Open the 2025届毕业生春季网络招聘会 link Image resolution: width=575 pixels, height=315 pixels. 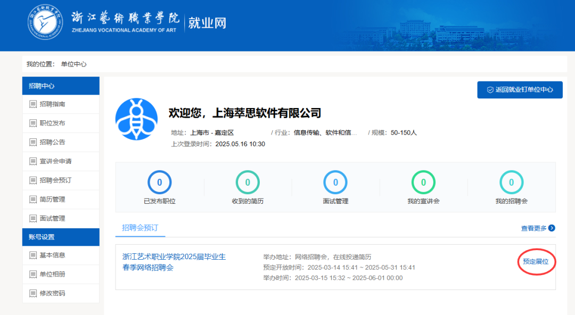[x=174, y=262]
